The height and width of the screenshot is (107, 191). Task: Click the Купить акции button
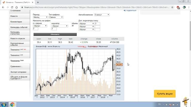[x=165, y=94]
